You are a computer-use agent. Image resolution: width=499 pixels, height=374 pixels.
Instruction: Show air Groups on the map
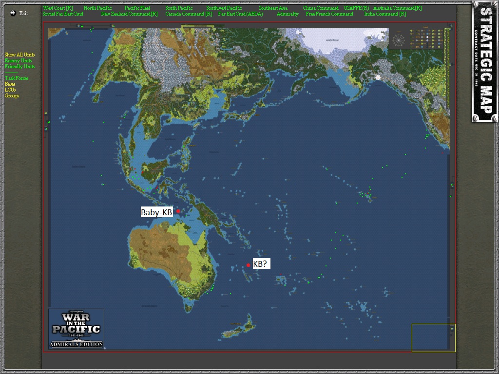pyautogui.click(x=12, y=96)
